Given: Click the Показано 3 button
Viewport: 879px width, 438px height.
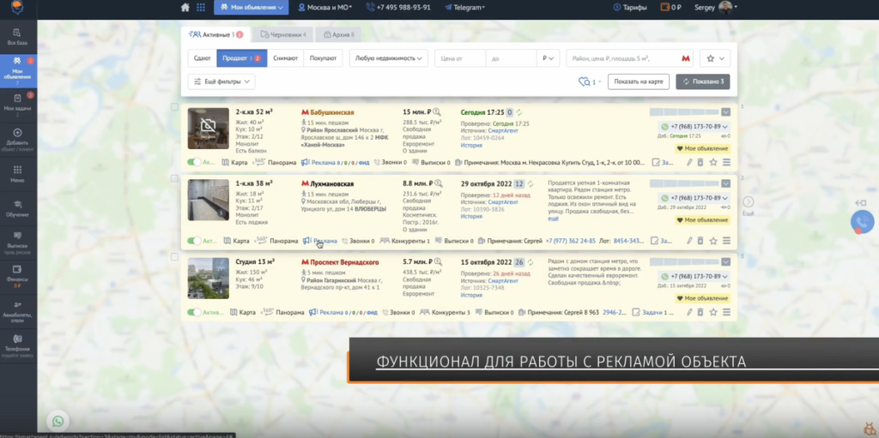Looking at the screenshot, I should 703,81.
